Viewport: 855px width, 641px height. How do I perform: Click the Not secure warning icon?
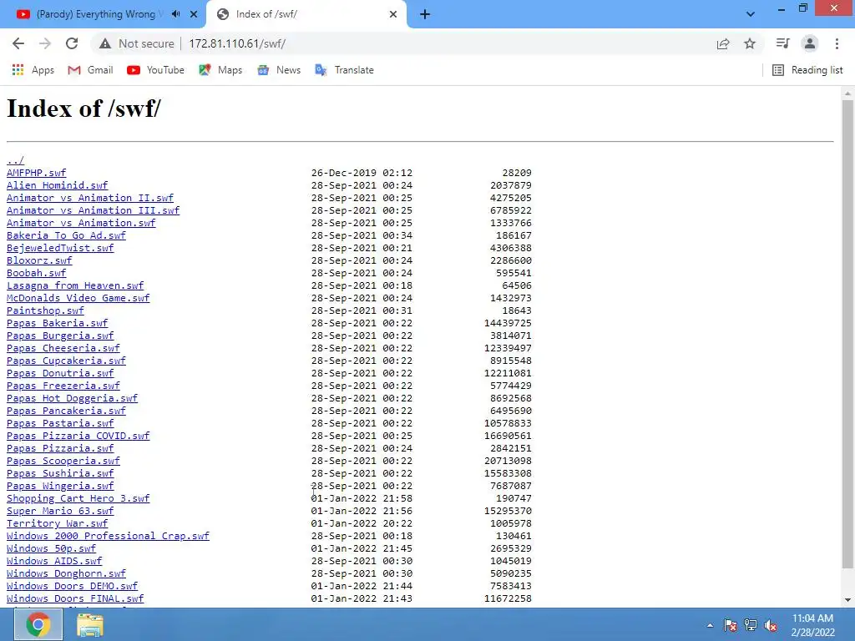tap(105, 43)
